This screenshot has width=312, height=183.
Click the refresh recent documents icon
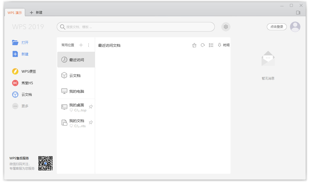click(x=203, y=45)
